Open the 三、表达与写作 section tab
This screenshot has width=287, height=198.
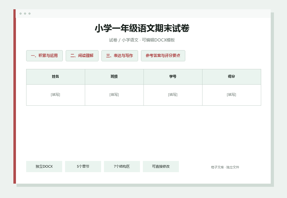pyautogui.click(x=120, y=56)
